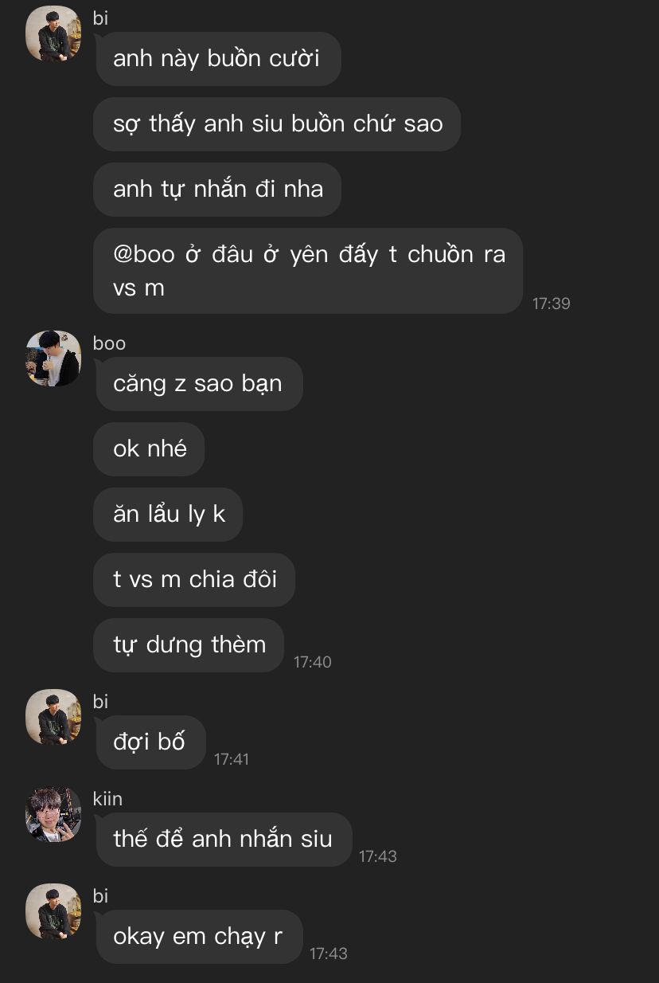
Task: Tap the 17:39 timestamp
Action: click(x=552, y=304)
